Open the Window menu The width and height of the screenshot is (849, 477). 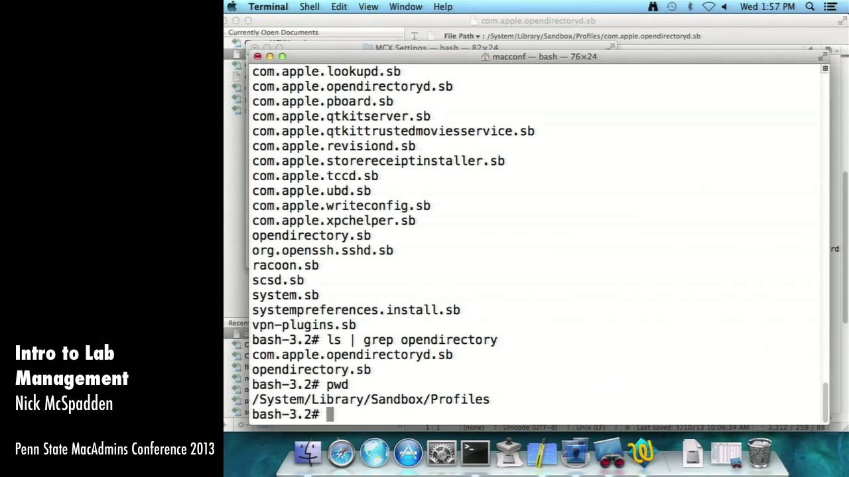tap(405, 7)
